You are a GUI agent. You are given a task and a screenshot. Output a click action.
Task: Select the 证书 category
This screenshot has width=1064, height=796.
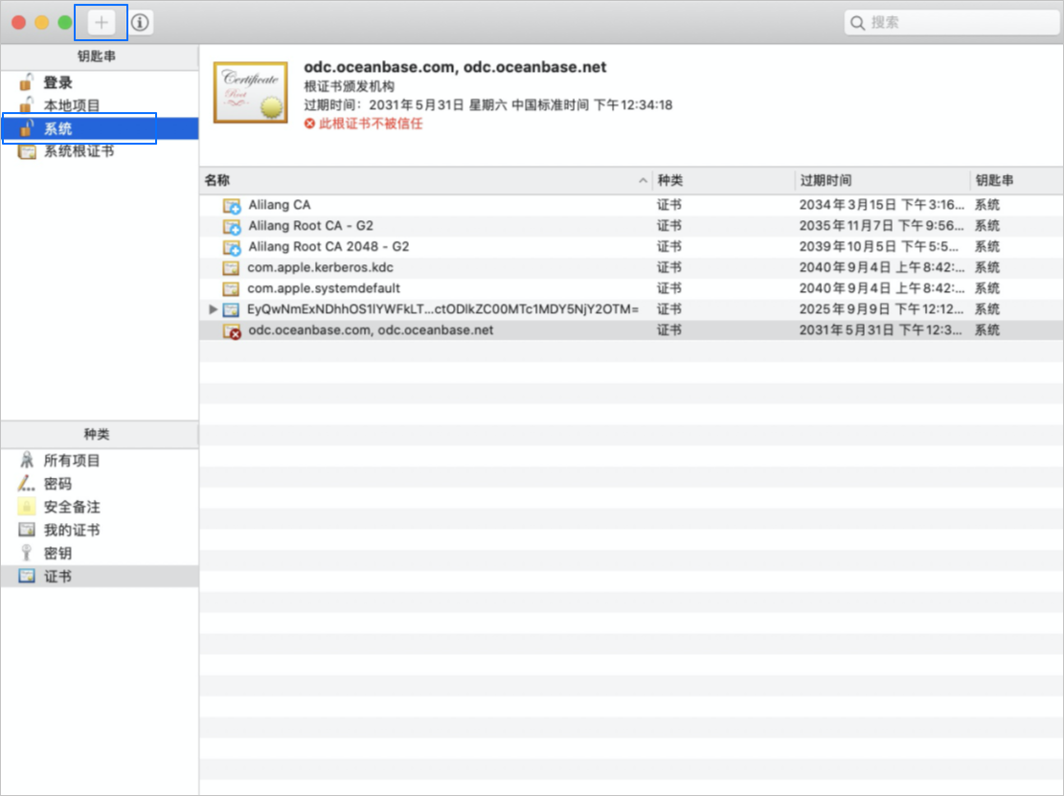pos(100,576)
